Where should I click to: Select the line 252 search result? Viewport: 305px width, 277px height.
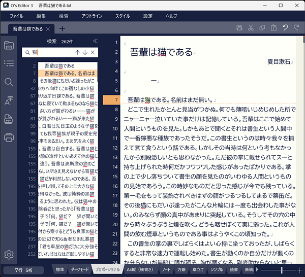click(68, 254)
